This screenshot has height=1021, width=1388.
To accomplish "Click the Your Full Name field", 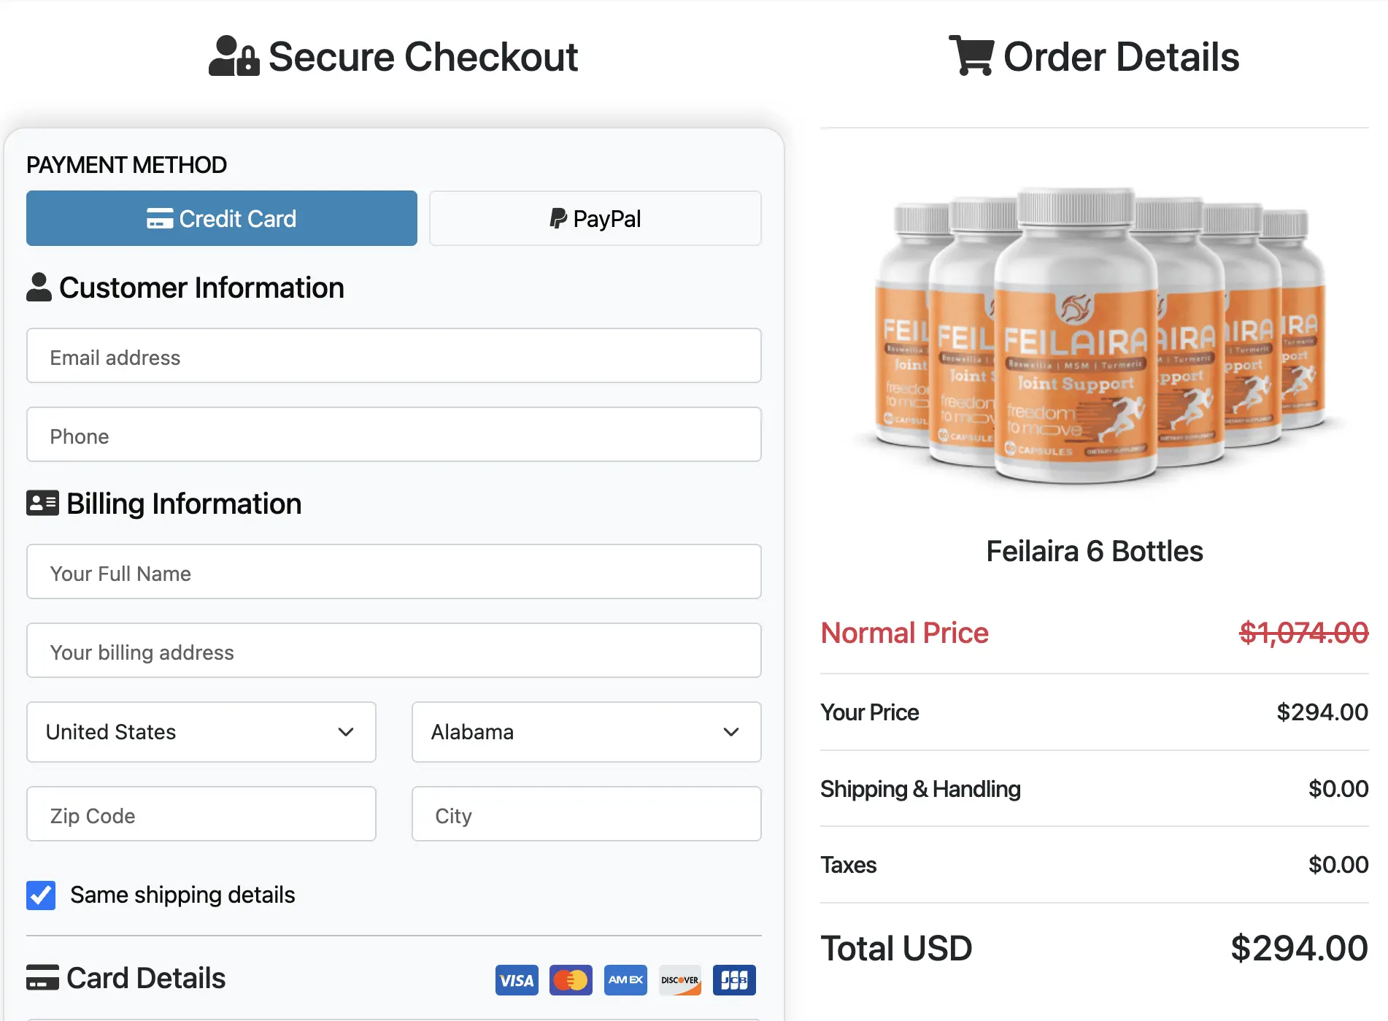I will click(x=394, y=572).
